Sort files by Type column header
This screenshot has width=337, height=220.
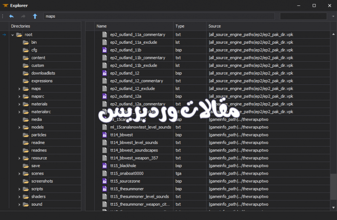coord(190,26)
